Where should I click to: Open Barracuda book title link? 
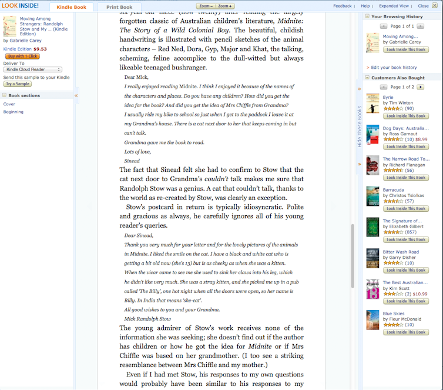point(393,190)
